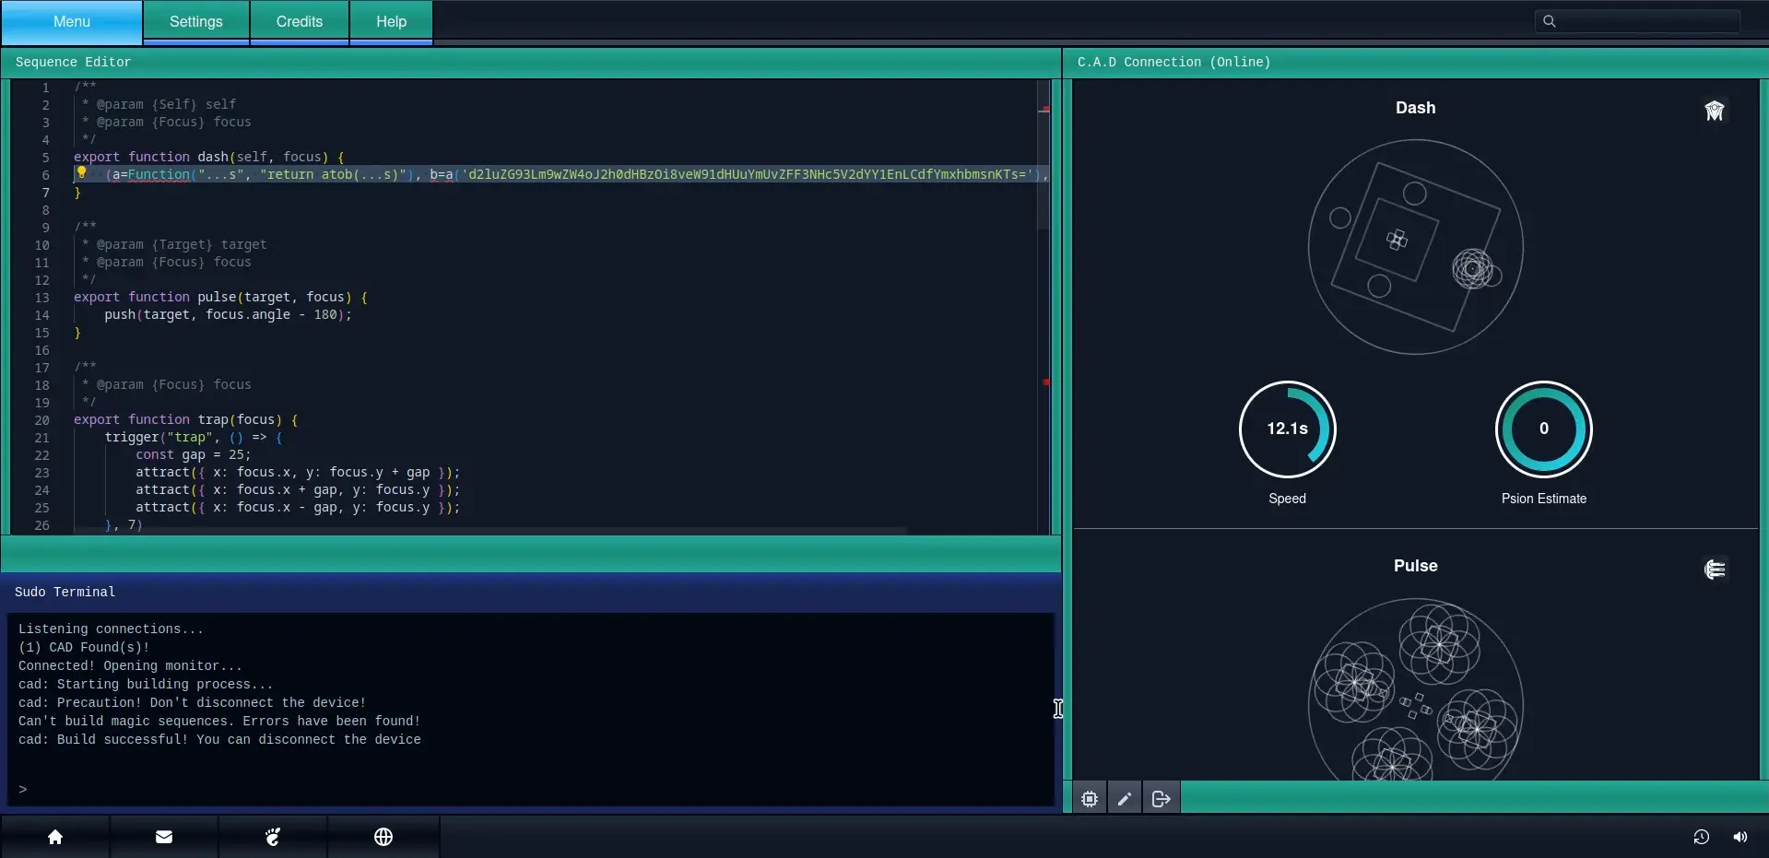Screen dimensions: 1769x858
Task: Open the globe browser icon
Action: [x=383, y=837]
